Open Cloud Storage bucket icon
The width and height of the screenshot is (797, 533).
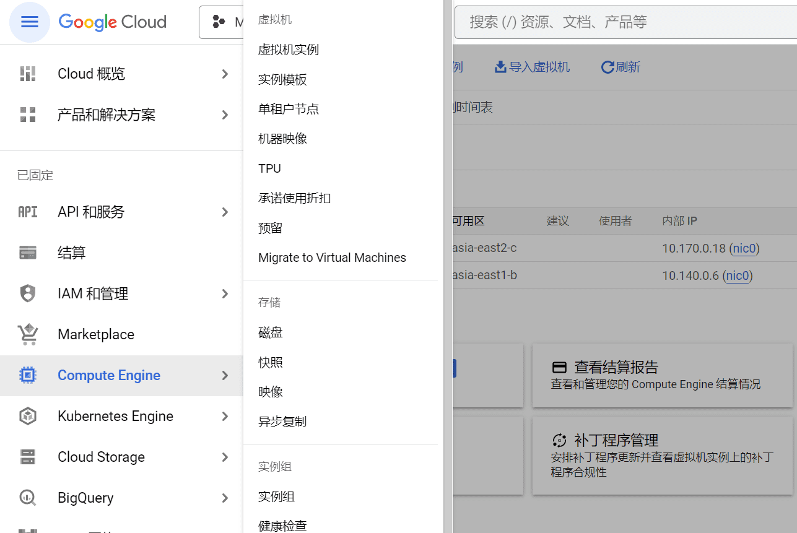(x=27, y=457)
